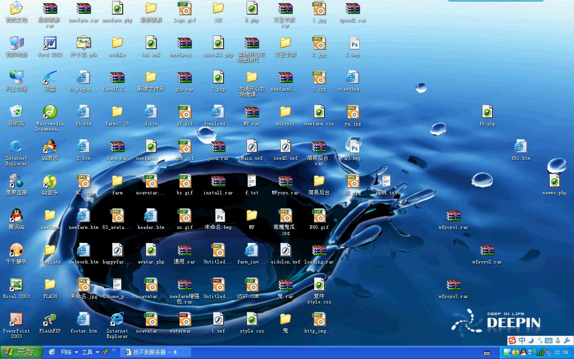Click the Sogou S logo on the IME bar
Screen dimensions: 574x359
(512, 341)
